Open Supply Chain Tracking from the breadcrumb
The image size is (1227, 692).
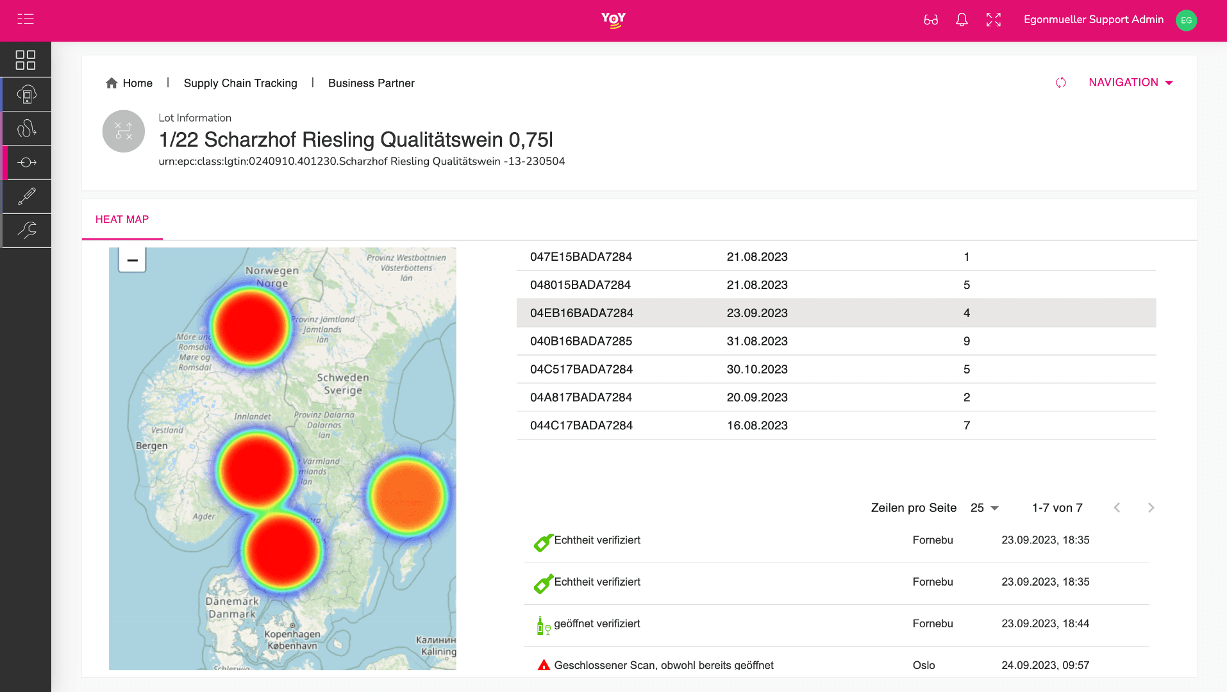point(240,83)
